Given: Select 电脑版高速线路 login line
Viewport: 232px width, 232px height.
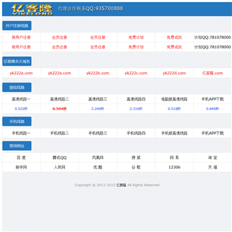Looking at the screenshot, I should coord(174,99).
